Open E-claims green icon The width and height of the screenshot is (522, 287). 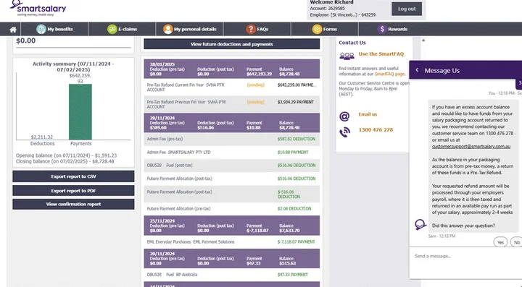112,29
